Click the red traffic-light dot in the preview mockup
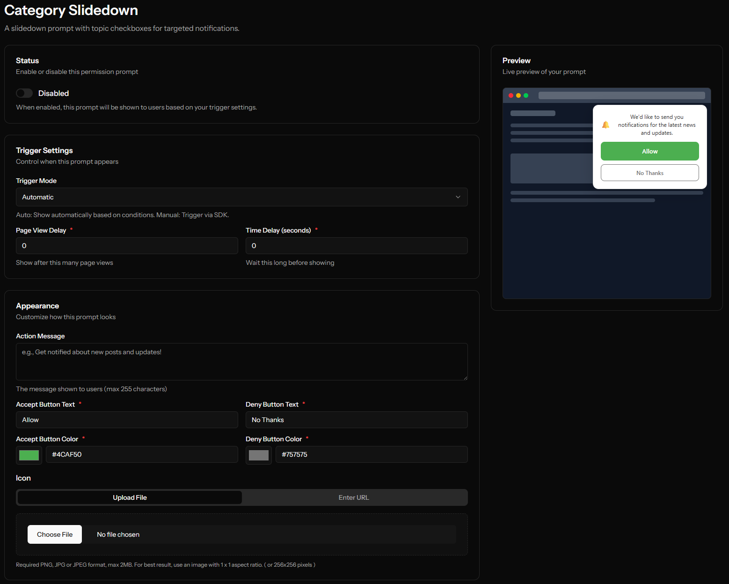This screenshot has width=729, height=584. click(x=510, y=95)
